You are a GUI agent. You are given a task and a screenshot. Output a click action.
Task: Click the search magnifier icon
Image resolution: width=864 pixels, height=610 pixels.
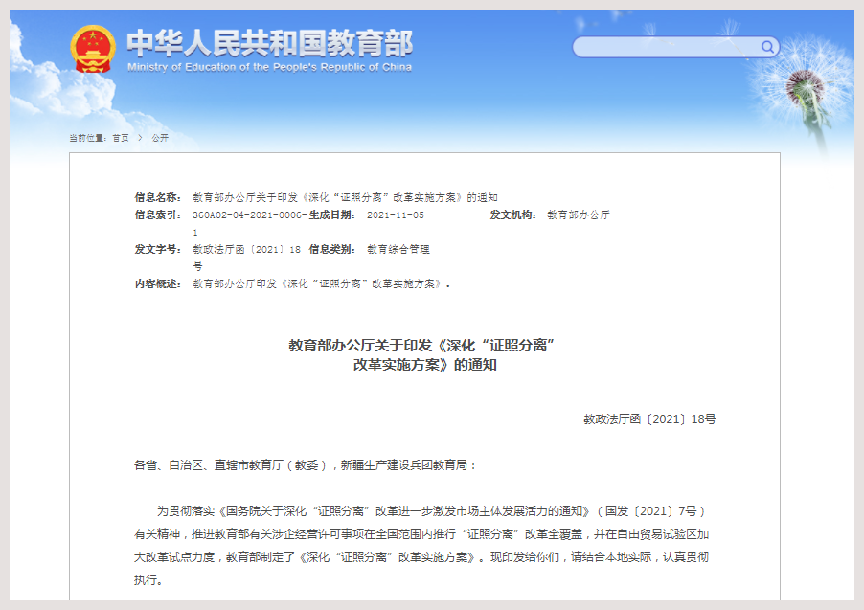(x=767, y=47)
